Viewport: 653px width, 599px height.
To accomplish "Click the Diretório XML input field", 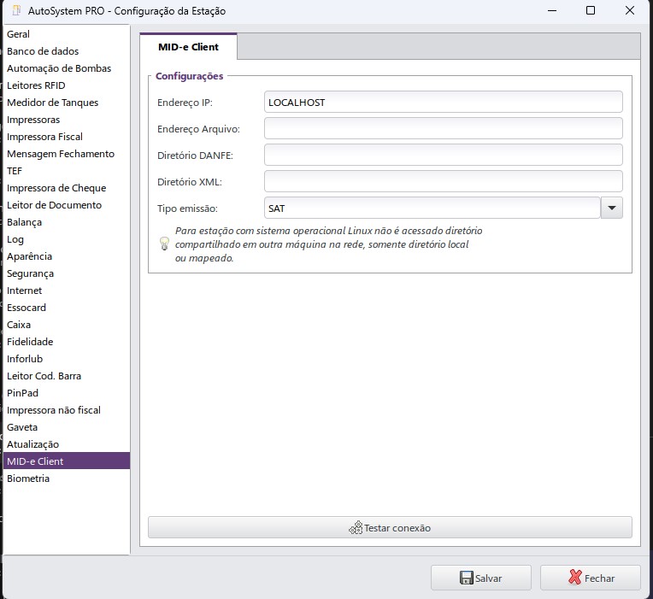I will pyautogui.click(x=443, y=181).
